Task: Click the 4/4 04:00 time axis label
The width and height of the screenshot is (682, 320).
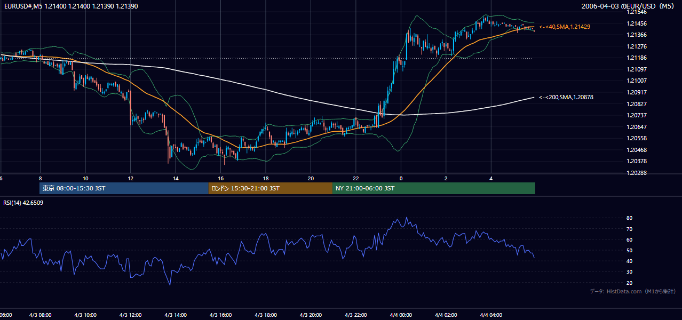Action: tap(491, 315)
